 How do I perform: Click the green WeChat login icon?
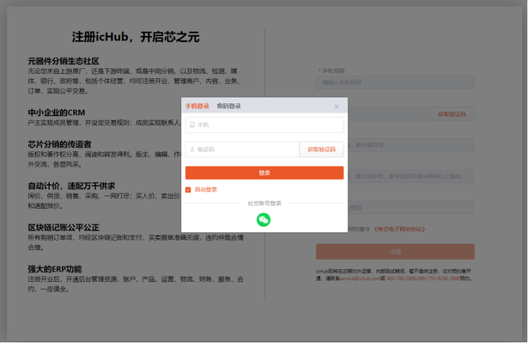263,220
